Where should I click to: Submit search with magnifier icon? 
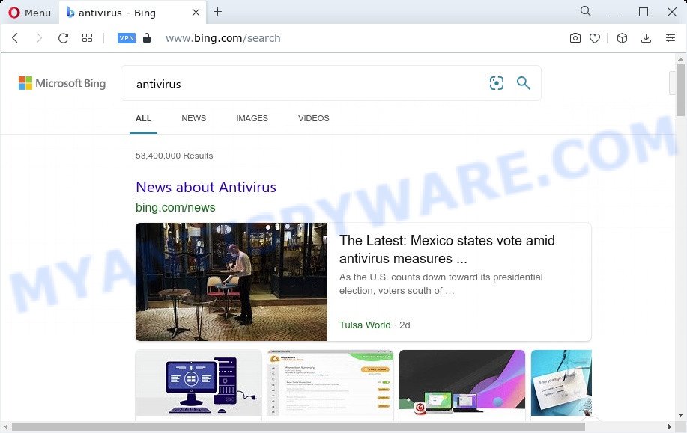pyautogui.click(x=523, y=83)
